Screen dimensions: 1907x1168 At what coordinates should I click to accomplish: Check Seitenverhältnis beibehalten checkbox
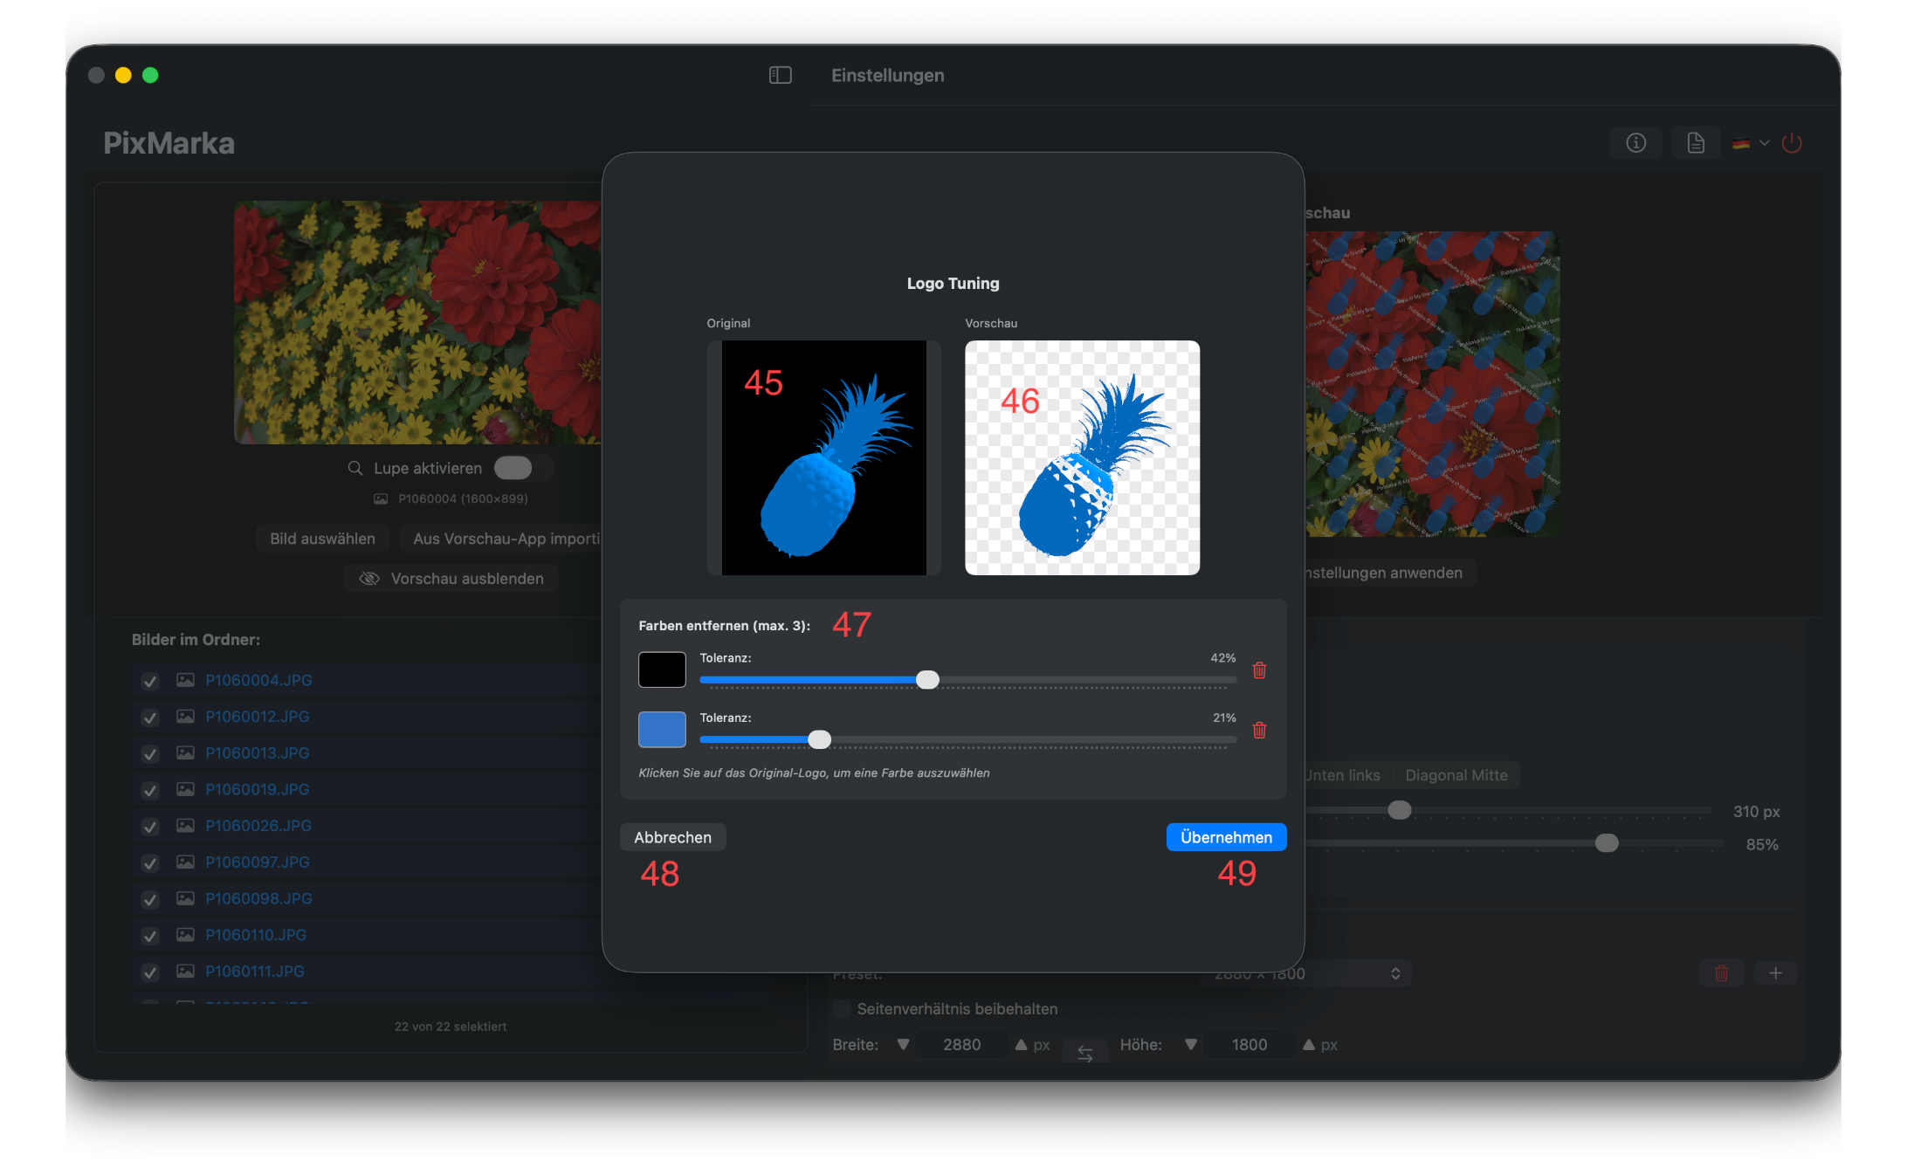(842, 1009)
